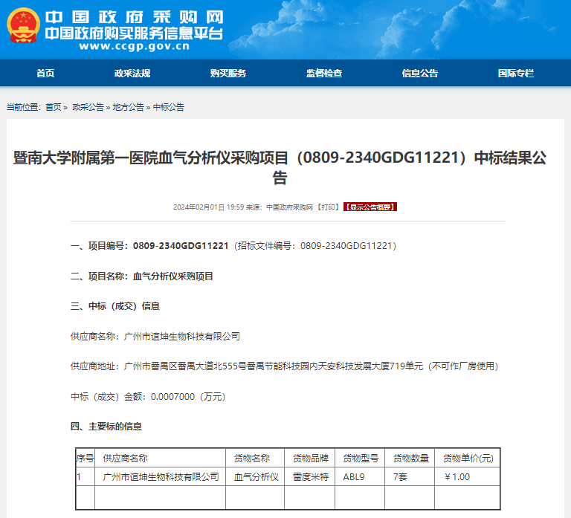Click the 首页 breadcrumb link
This screenshot has width=571, height=518.
tap(53, 107)
